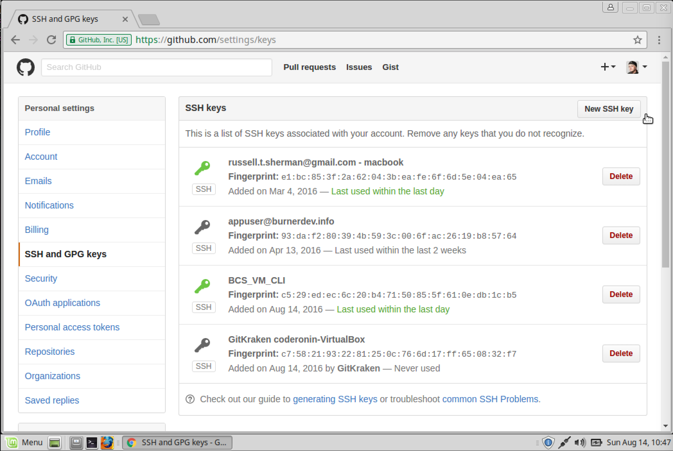Open the Linux Mint Menu button
The width and height of the screenshot is (673, 451).
tap(24, 443)
